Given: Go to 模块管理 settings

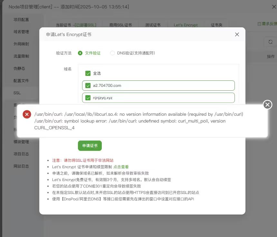Looking at the screenshot, I should 21,142.
